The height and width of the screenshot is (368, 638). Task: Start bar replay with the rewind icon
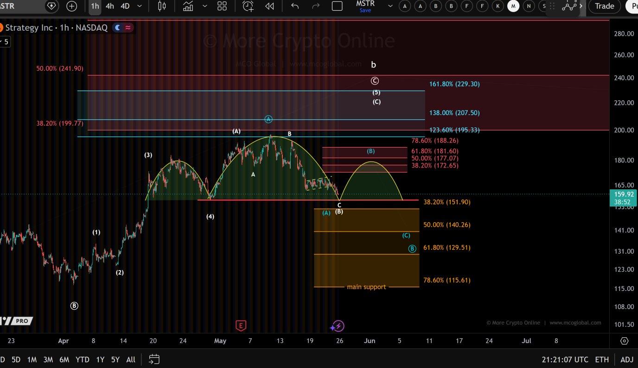click(x=269, y=6)
